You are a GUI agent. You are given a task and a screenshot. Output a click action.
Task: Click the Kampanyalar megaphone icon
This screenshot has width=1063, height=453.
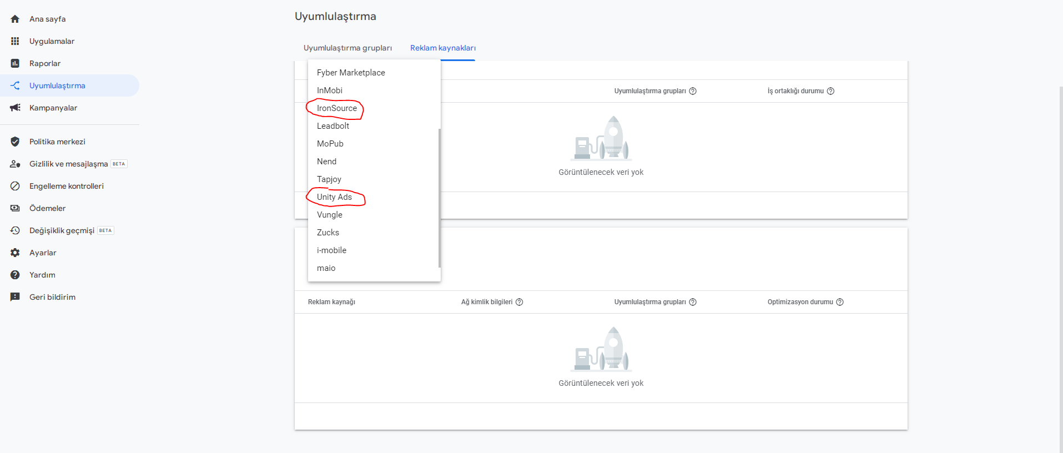click(x=15, y=108)
